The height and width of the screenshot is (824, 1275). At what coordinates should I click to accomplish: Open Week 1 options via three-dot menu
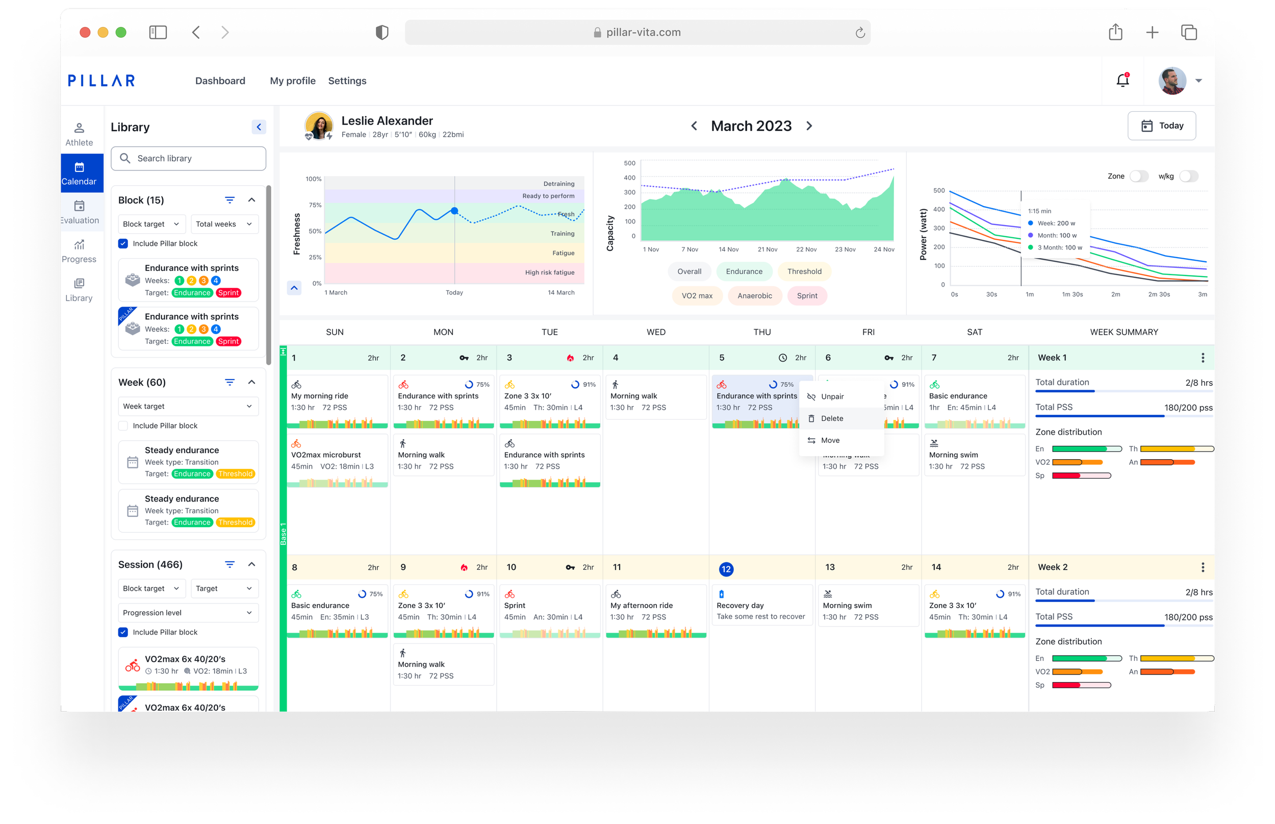point(1202,358)
